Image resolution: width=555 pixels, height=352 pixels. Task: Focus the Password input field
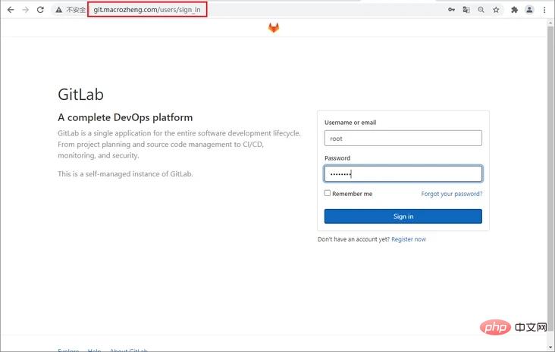point(403,174)
